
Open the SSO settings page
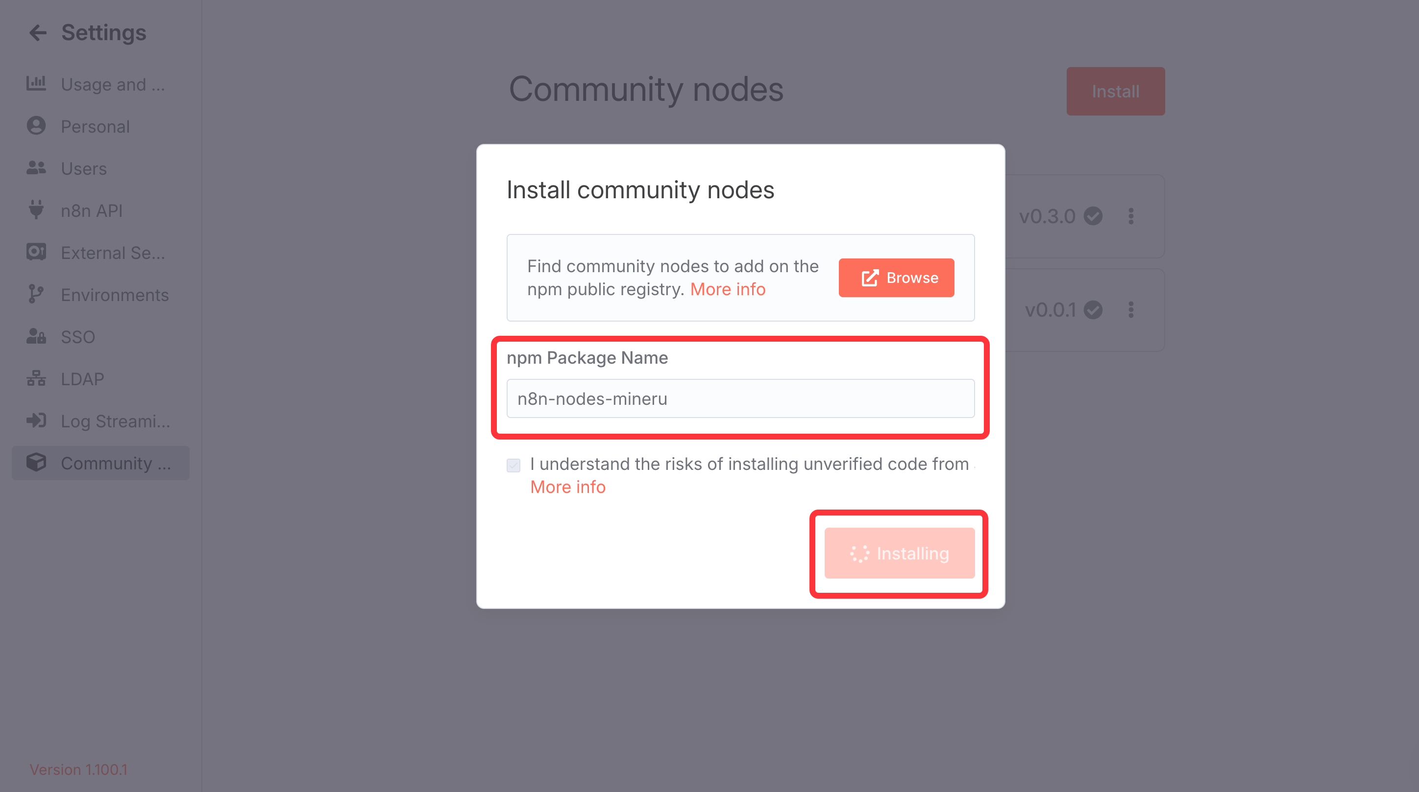(x=78, y=337)
